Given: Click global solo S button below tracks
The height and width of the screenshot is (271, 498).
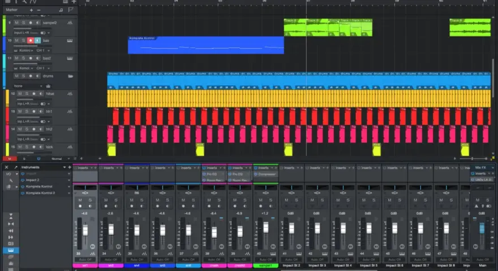Looking at the screenshot, I should click(24, 159).
